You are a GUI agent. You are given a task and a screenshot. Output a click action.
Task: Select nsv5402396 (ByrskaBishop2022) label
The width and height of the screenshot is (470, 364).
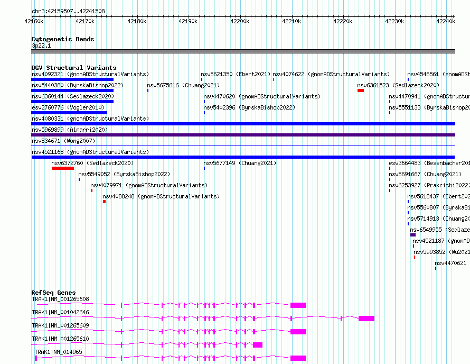(249, 107)
